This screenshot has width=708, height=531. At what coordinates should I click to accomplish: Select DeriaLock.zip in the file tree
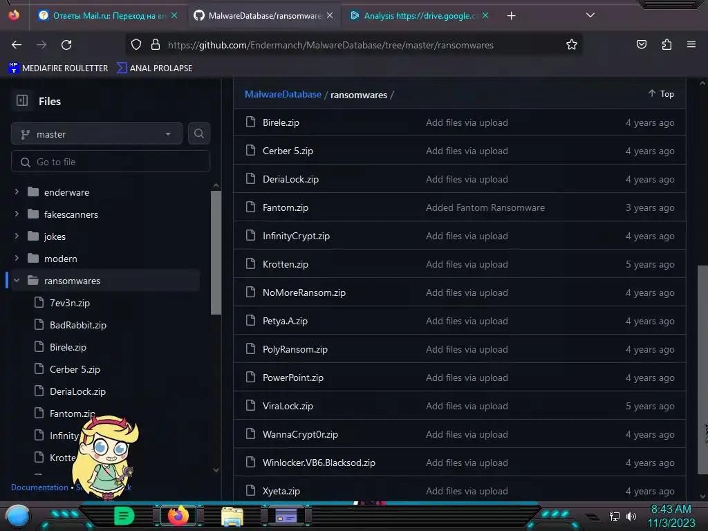[77, 391]
